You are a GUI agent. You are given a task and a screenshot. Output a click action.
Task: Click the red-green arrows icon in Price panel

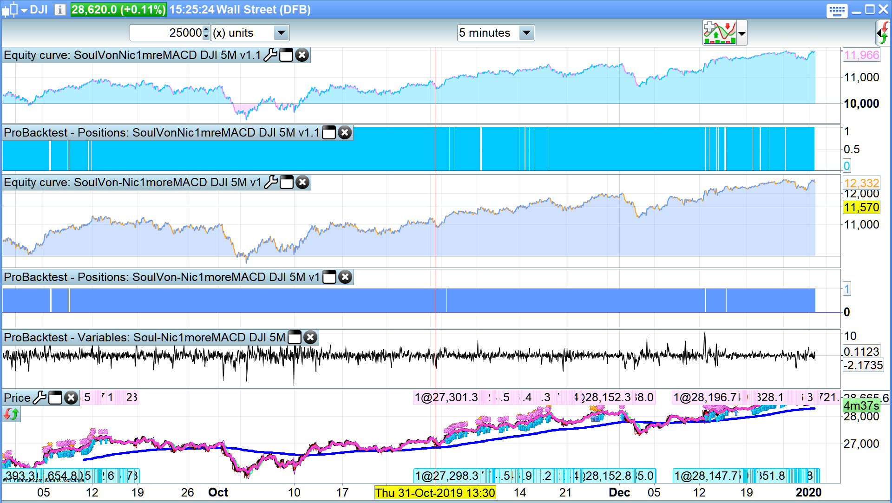pos(11,413)
